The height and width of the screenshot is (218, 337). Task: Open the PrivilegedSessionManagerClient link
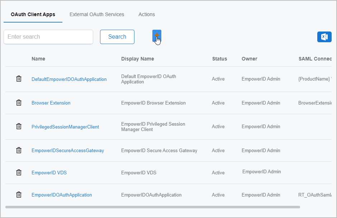pos(65,127)
